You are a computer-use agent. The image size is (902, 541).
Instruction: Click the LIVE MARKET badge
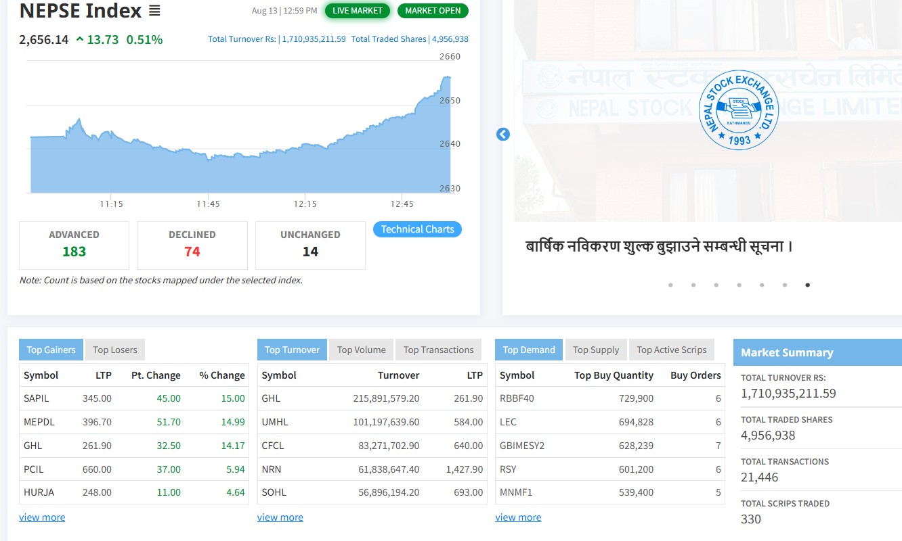click(358, 11)
